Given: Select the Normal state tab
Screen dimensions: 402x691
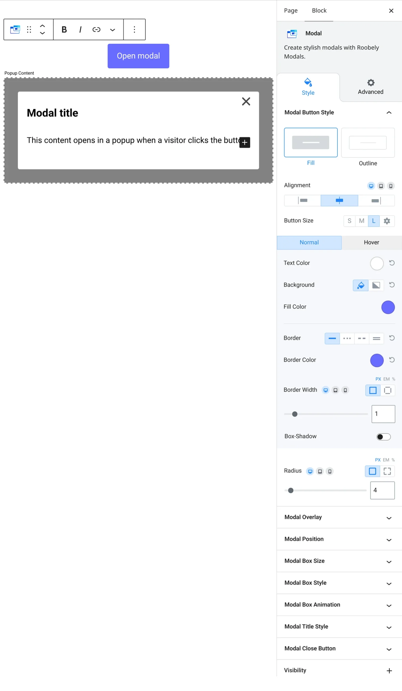Looking at the screenshot, I should pos(309,242).
